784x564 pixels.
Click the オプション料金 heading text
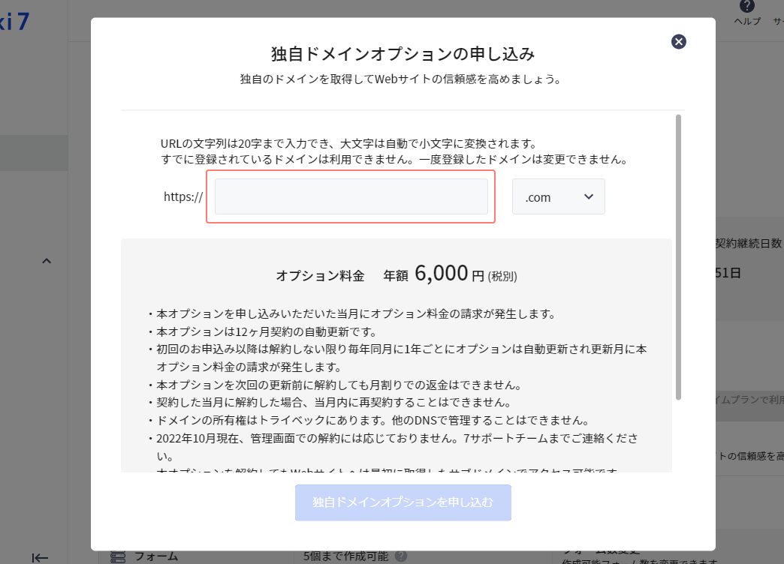[x=320, y=276]
